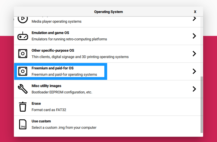Viewport: 217px width, 142px height.
Task: Choose Use custom to select an .img
Action: (x=107, y=125)
